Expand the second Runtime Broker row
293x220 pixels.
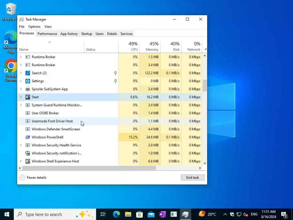point(21,65)
